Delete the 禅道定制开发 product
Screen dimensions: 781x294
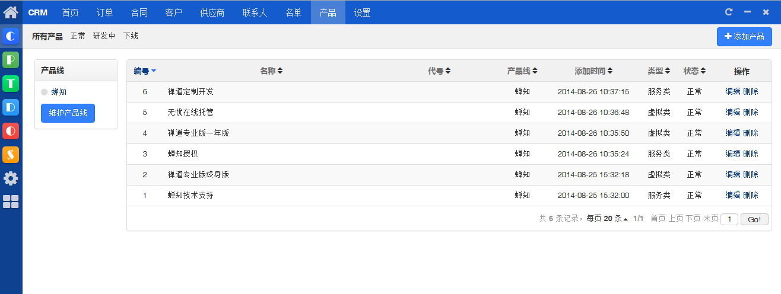[751, 92]
